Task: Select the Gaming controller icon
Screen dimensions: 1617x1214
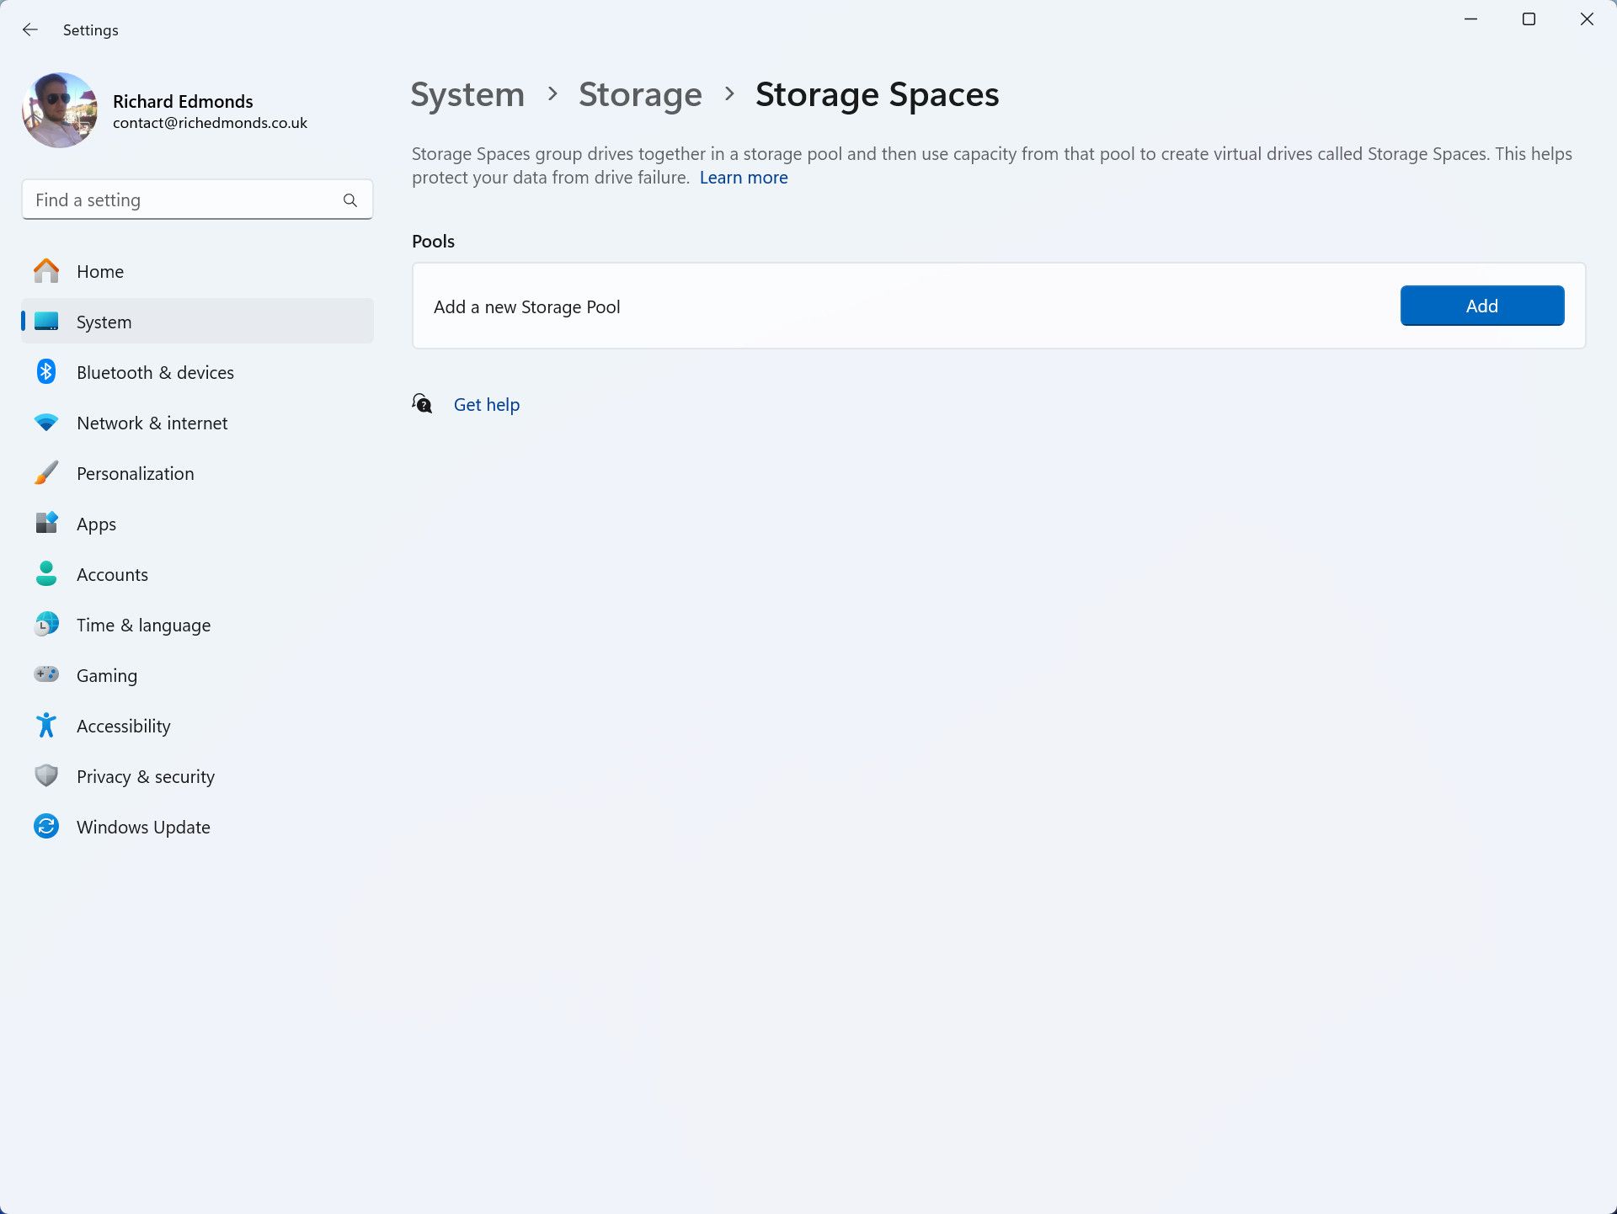Action: 46,674
